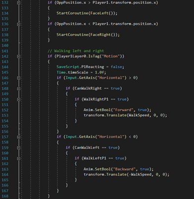Click the Time.timeScale assignment line

point(81,72)
